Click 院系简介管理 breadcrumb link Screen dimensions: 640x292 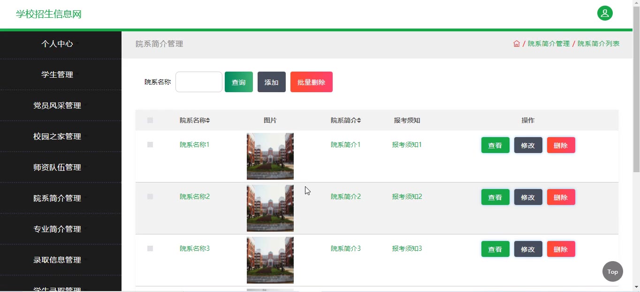pyautogui.click(x=549, y=44)
